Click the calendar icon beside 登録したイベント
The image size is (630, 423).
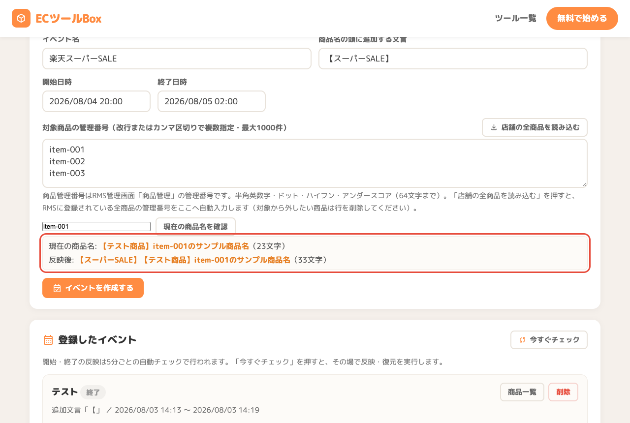pos(48,340)
